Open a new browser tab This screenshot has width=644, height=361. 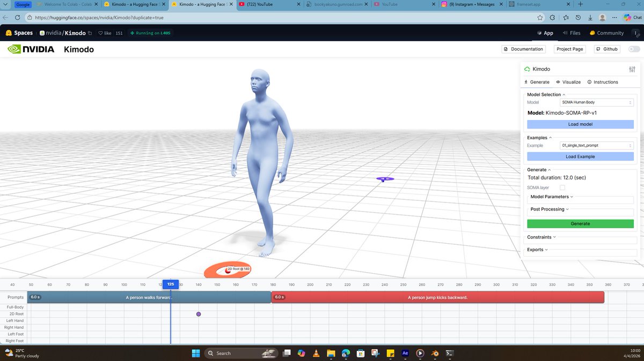580,4
